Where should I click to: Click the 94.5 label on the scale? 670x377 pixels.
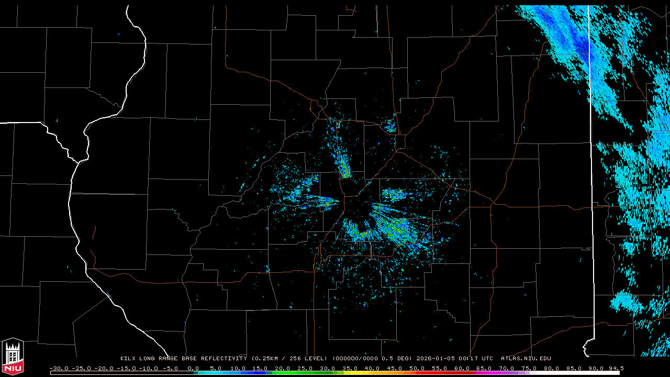point(616,368)
